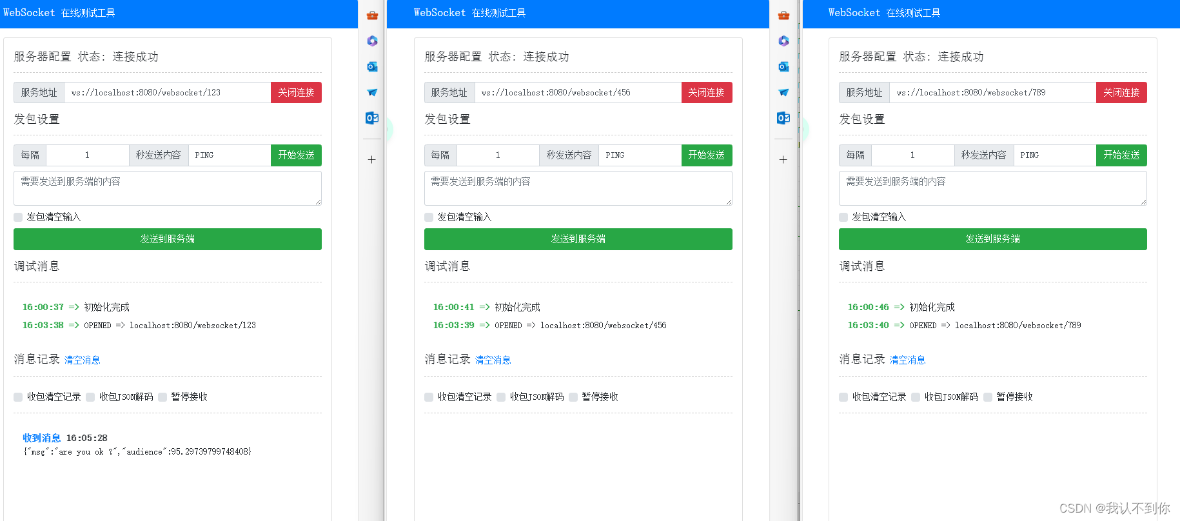Open the Outlook envelope icon in sidebar beside /123 window
This screenshot has width=1180, height=521.
[372, 66]
